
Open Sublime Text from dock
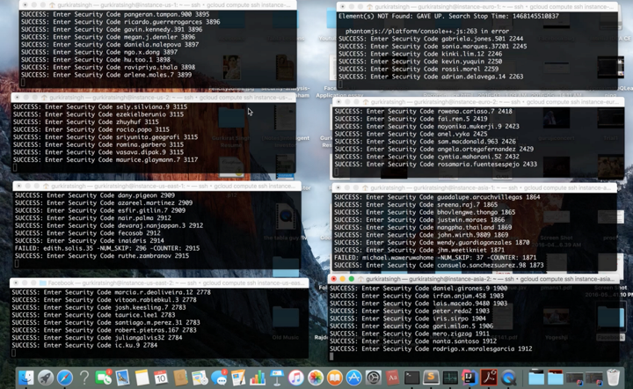431,378
